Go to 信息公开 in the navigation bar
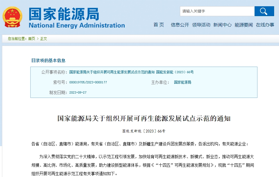The image size is (279, 177). (180, 25)
